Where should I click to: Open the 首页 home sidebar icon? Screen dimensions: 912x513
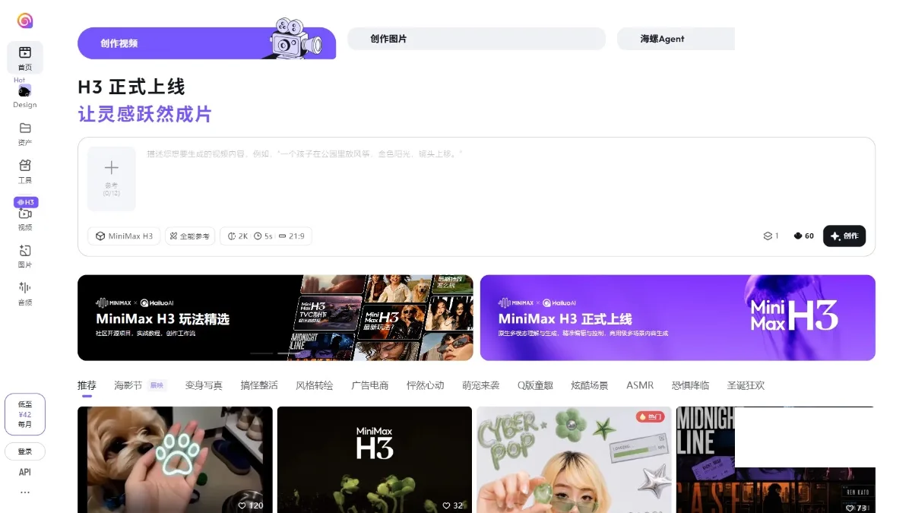(x=25, y=57)
